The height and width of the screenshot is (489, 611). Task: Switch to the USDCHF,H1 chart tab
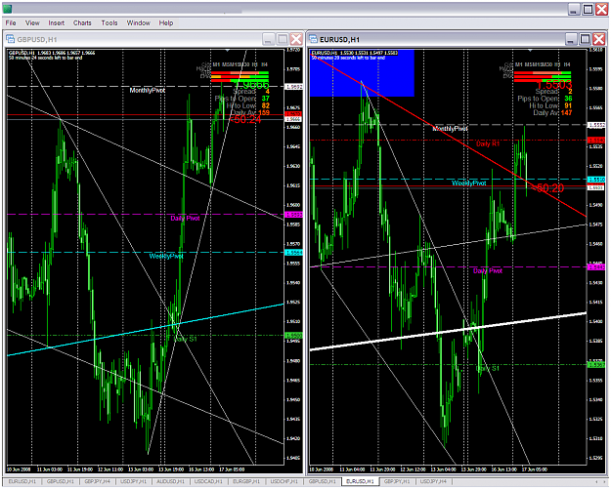coord(284,481)
